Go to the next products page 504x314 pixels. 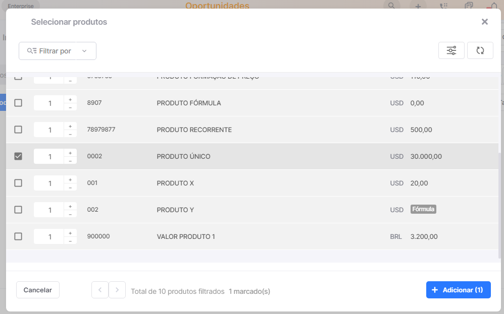(117, 290)
